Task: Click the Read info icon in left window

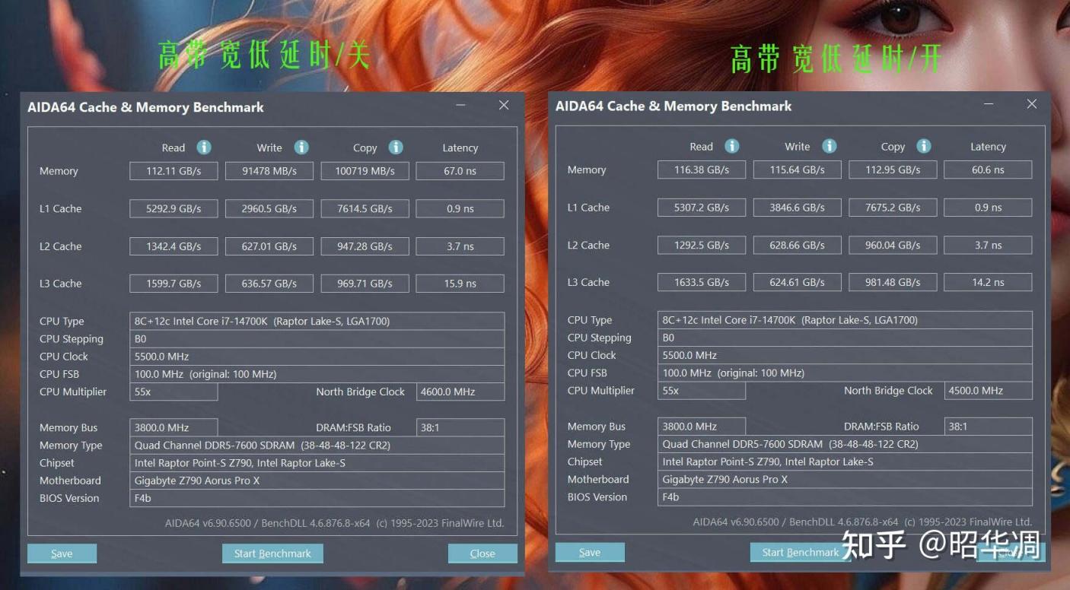Action: (x=204, y=147)
